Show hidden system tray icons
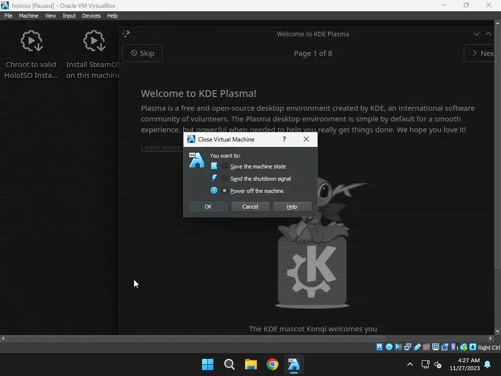The width and height of the screenshot is (501, 376). coord(410,364)
